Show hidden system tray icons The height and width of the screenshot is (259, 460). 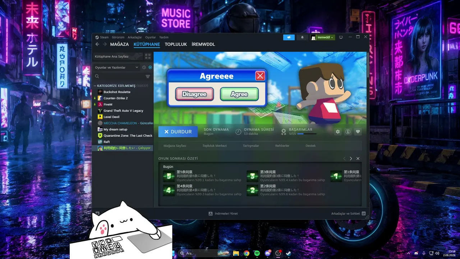409,253
